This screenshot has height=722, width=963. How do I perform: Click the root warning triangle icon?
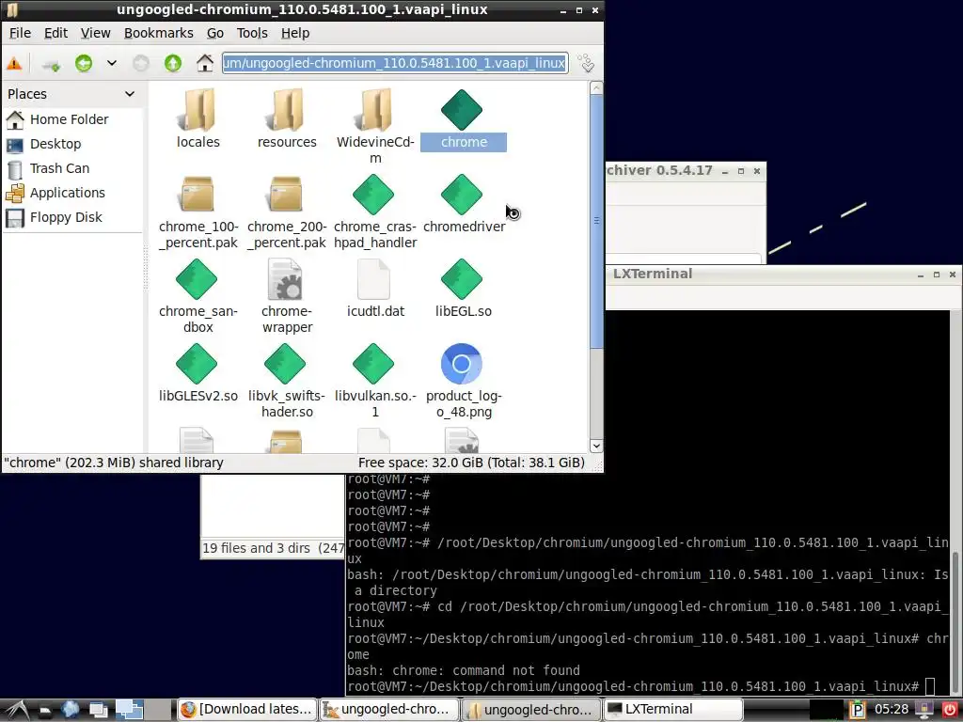(13, 63)
